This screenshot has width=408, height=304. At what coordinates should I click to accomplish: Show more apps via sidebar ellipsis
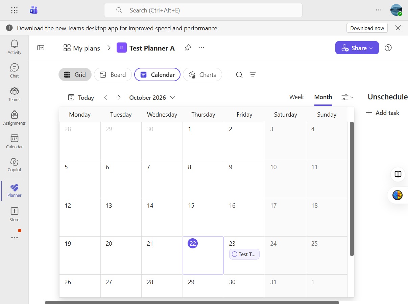pos(14,238)
